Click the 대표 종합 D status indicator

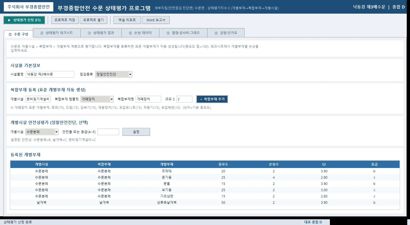click(x=313, y=222)
